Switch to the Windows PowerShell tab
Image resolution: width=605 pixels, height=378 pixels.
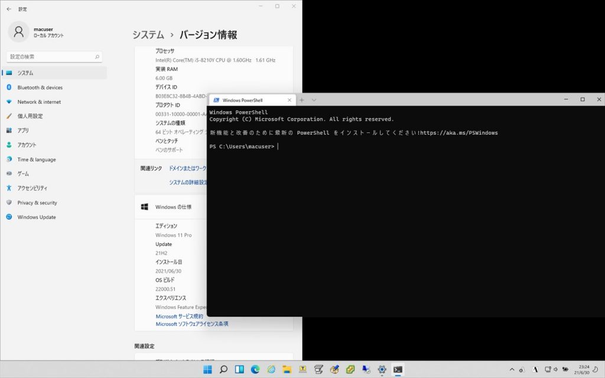253,100
